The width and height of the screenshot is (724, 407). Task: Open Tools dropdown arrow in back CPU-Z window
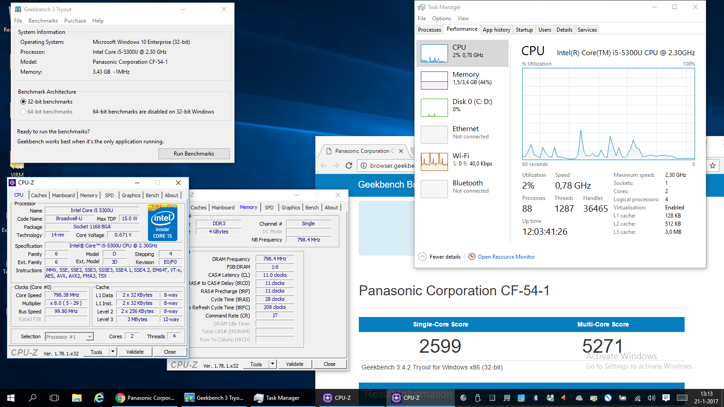click(272, 364)
